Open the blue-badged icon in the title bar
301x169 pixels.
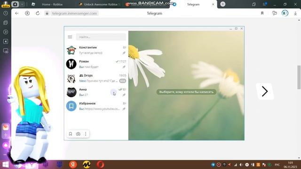point(265,4)
